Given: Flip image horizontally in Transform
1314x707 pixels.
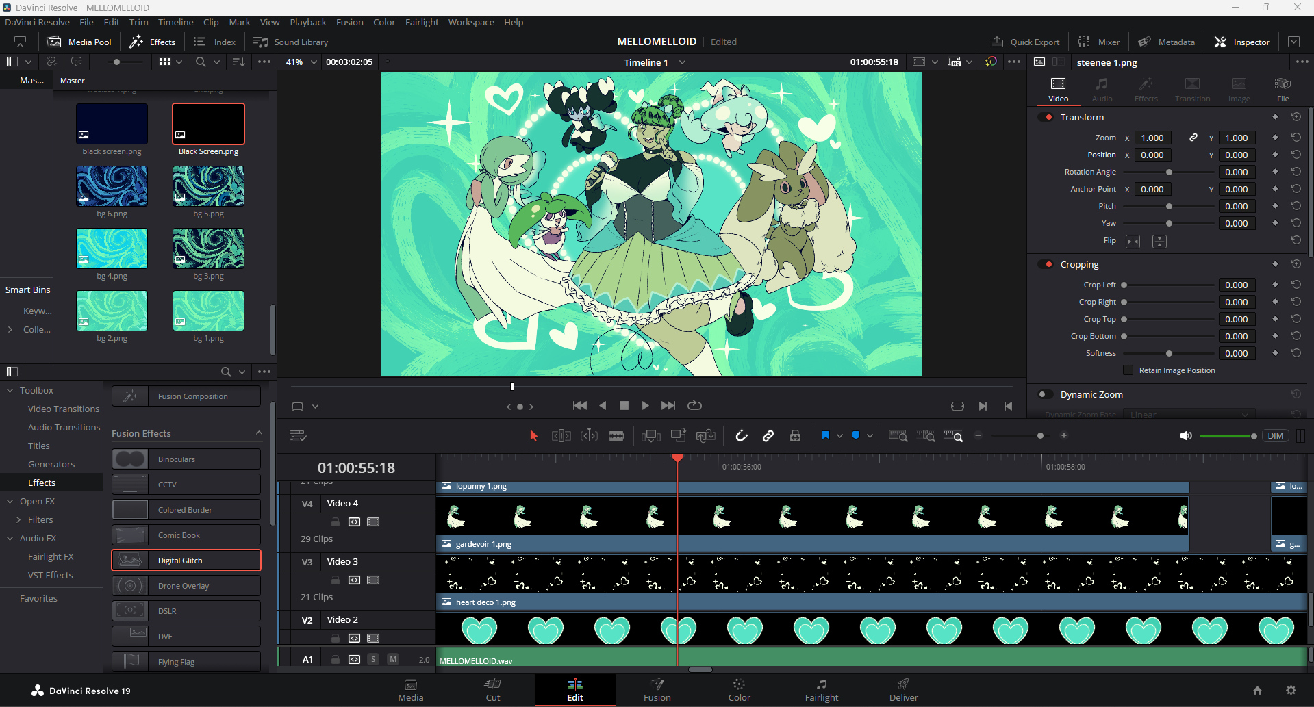Looking at the screenshot, I should (1133, 241).
